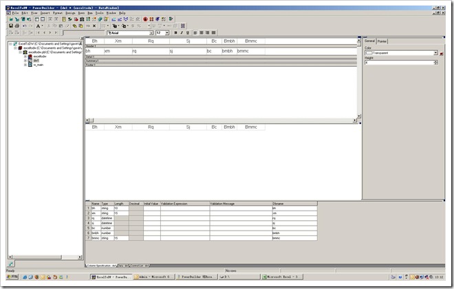Click the left-align text icon
This screenshot has width=454, height=289.
(x=196, y=32)
